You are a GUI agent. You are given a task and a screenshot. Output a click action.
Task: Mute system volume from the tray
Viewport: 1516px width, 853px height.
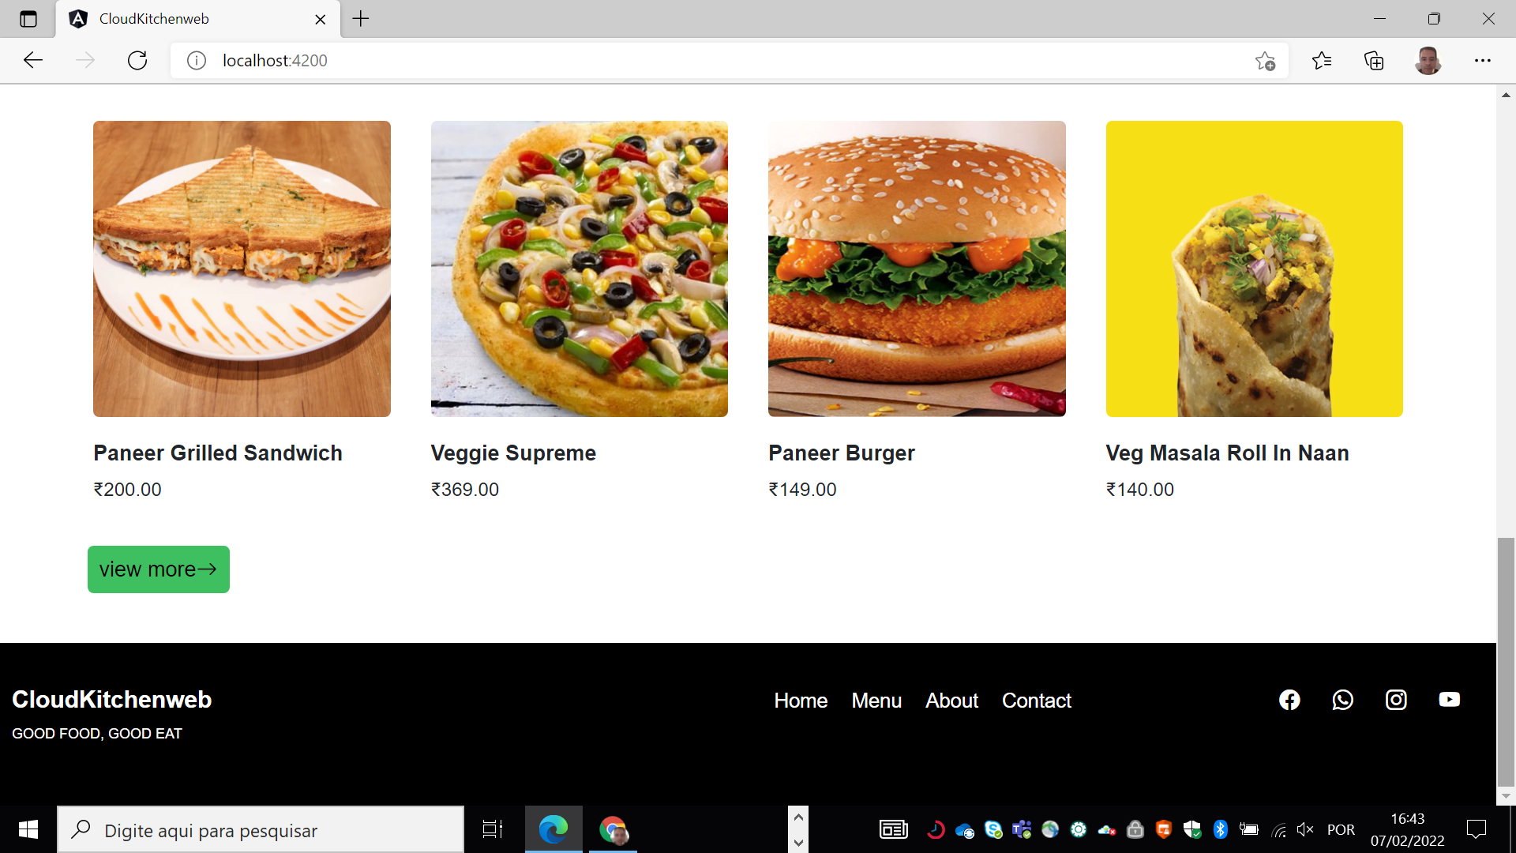(1304, 829)
